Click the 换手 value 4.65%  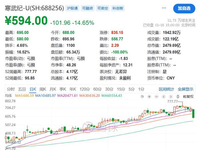(x=22, y=45)
